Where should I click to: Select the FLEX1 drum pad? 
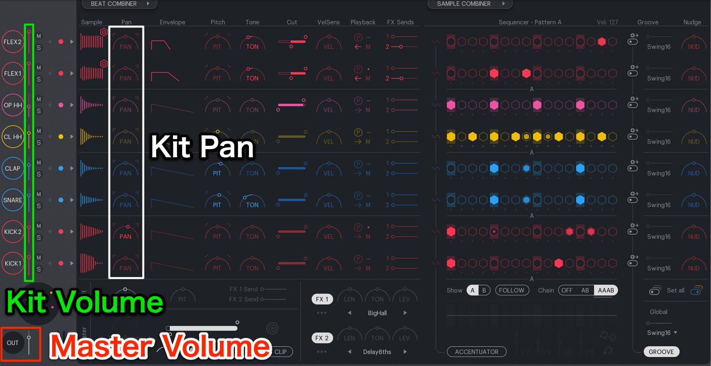(x=12, y=73)
